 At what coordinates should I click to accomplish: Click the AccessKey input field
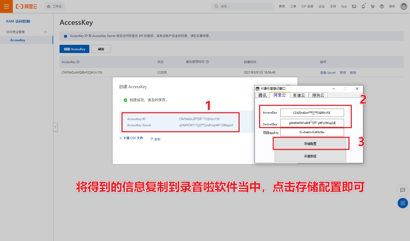pyautogui.click(x=312, y=113)
